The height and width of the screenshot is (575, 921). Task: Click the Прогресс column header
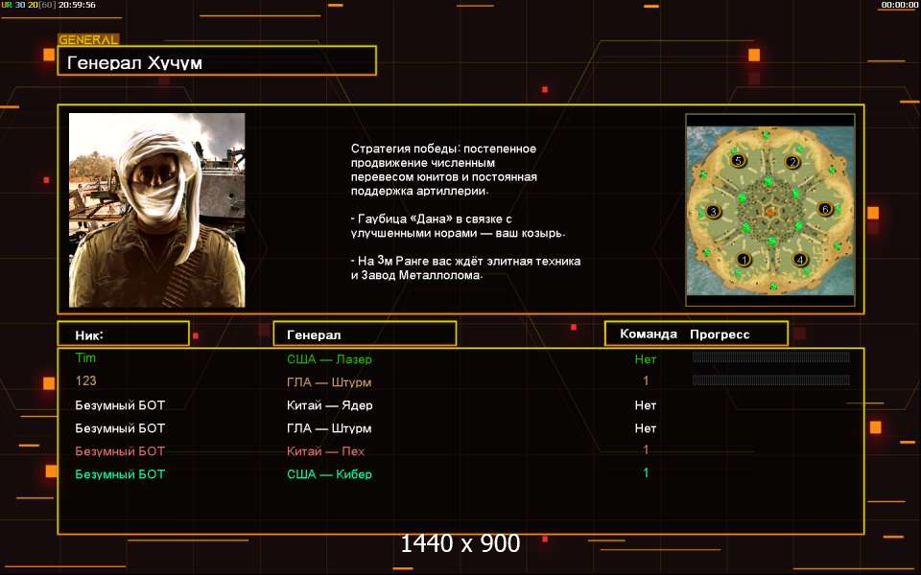(x=720, y=334)
